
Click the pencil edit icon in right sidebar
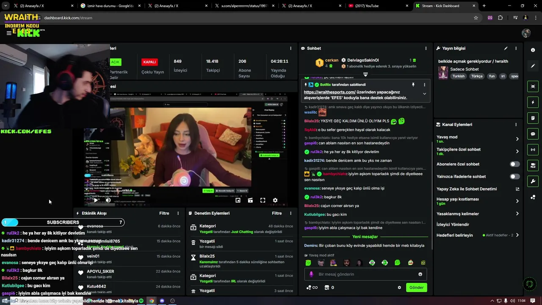pyautogui.click(x=533, y=66)
